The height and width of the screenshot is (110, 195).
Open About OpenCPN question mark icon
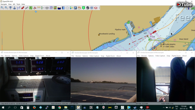pos(63,8)
